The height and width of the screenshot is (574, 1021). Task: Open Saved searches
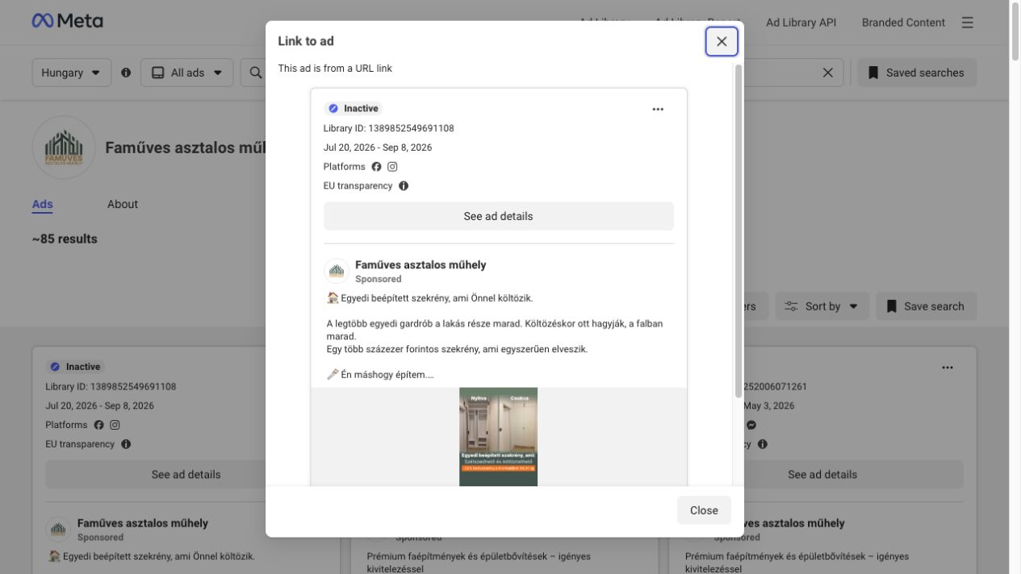[917, 73]
